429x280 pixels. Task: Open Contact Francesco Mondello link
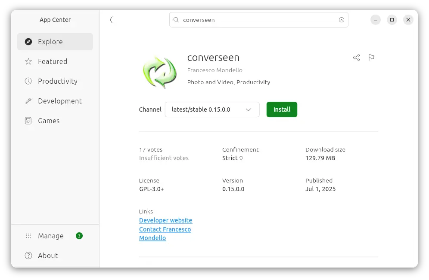[165, 234]
